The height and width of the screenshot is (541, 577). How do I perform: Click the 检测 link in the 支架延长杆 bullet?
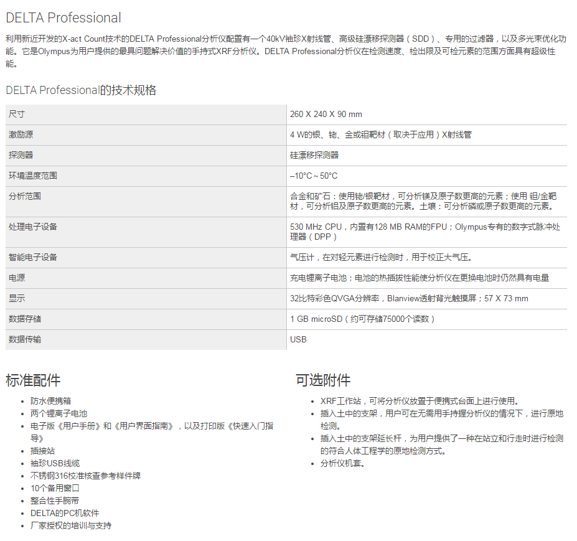click(x=555, y=439)
